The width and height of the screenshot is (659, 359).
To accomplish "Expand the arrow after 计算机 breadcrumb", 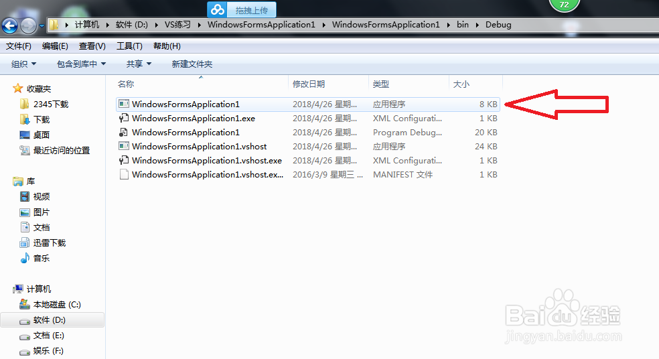I will pyautogui.click(x=108, y=25).
